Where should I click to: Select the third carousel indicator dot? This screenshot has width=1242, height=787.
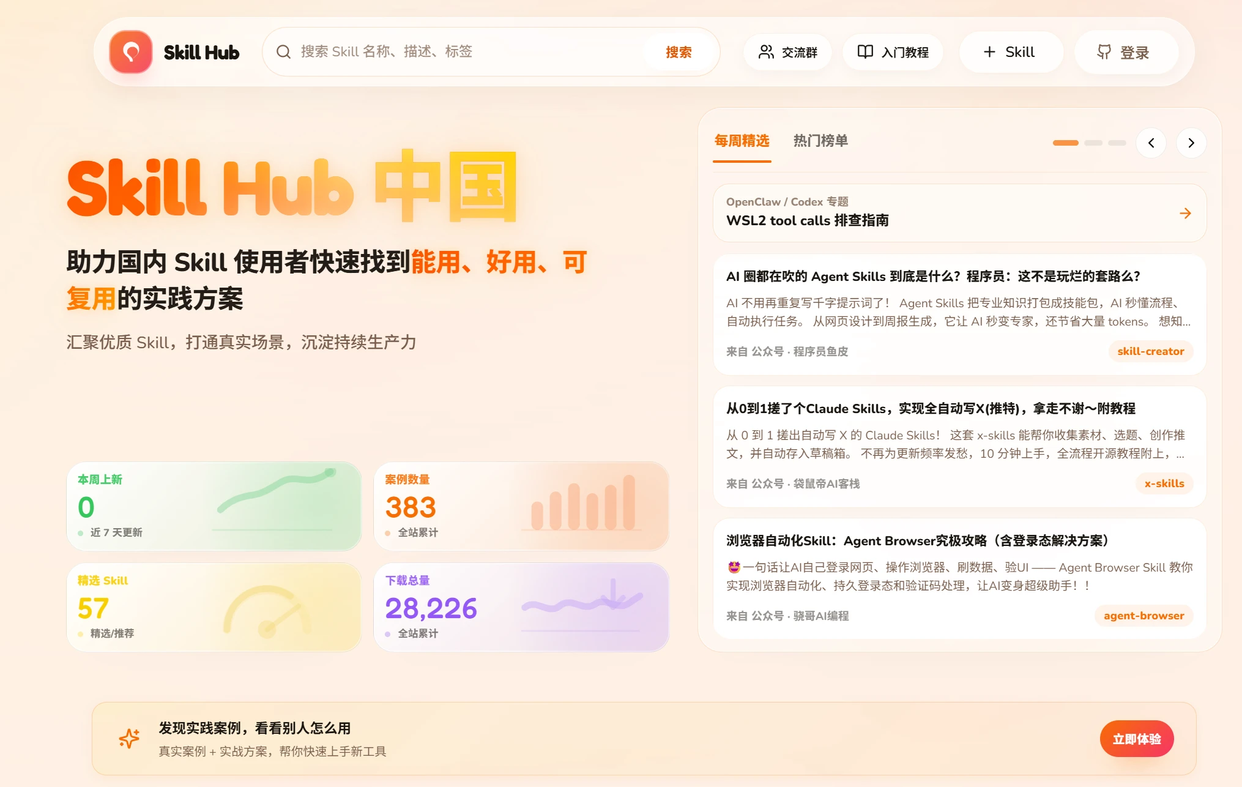[1117, 143]
